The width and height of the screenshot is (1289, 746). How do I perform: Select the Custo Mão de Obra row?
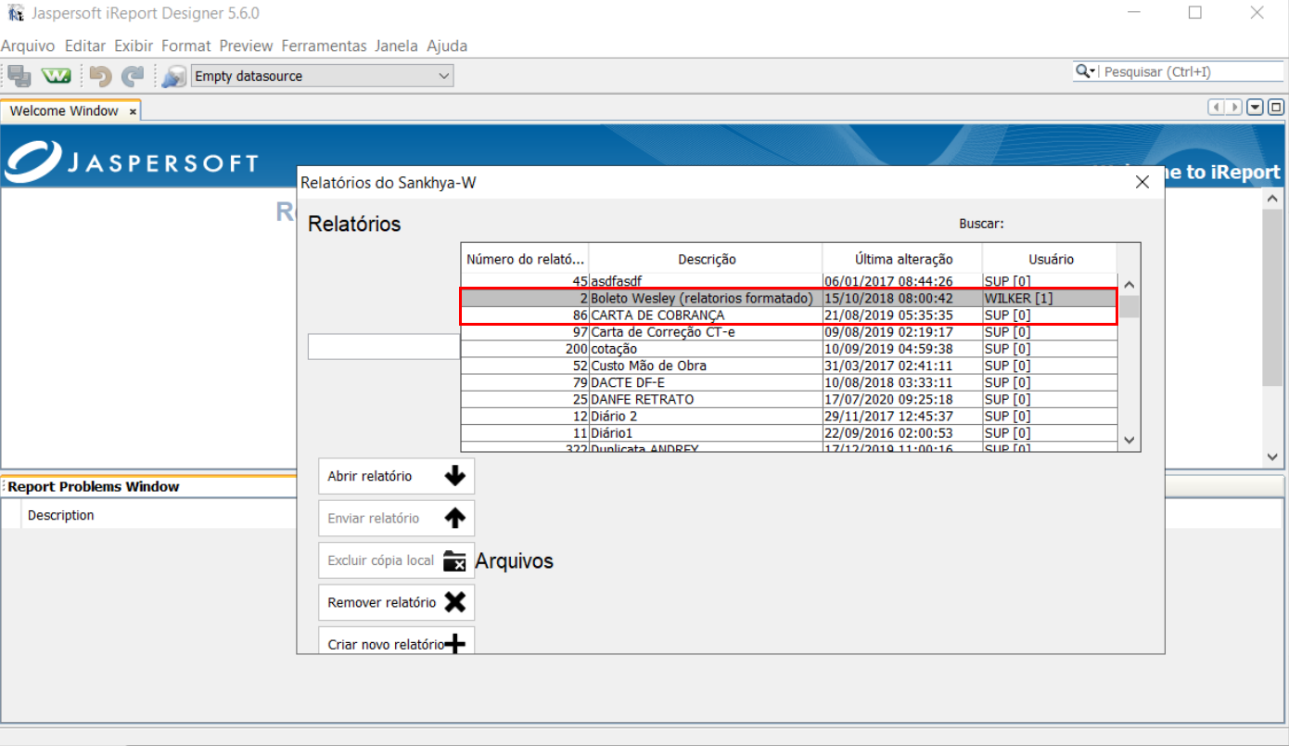[789, 366]
